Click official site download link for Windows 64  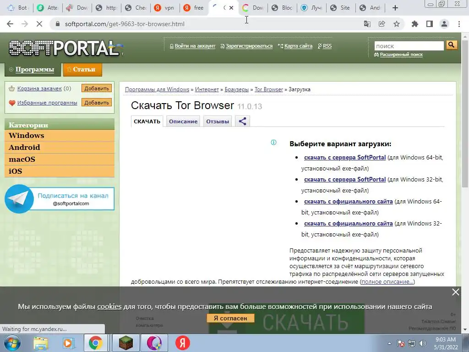click(x=349, y=202)
